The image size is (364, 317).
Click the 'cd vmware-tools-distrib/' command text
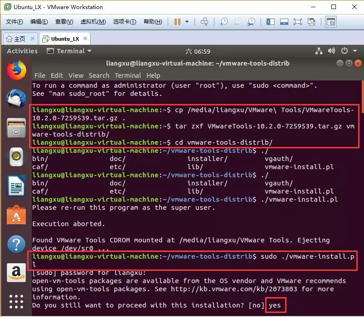pos(223,142)
